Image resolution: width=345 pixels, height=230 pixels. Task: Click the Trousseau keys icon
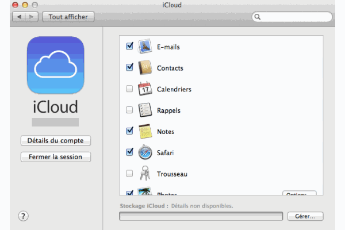145,173
